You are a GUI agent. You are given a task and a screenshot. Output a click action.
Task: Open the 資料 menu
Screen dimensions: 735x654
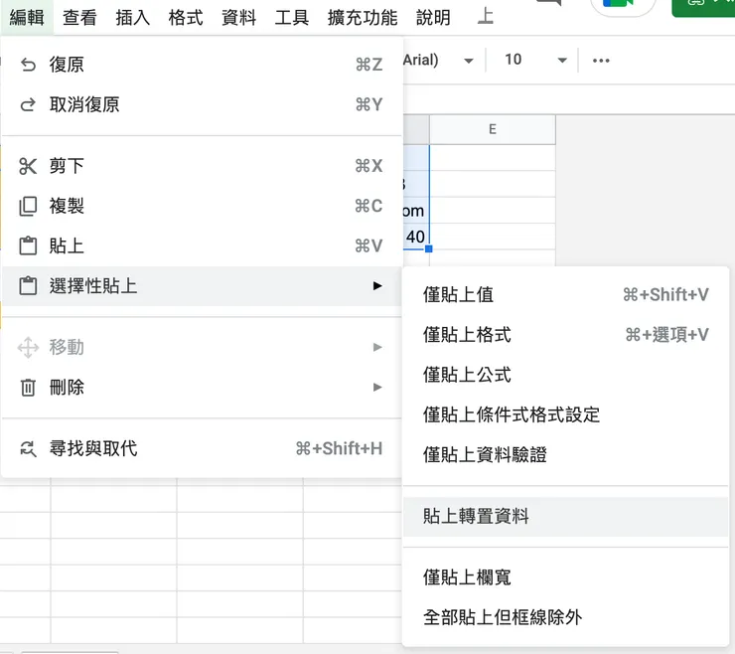click(x=239, y=17)
